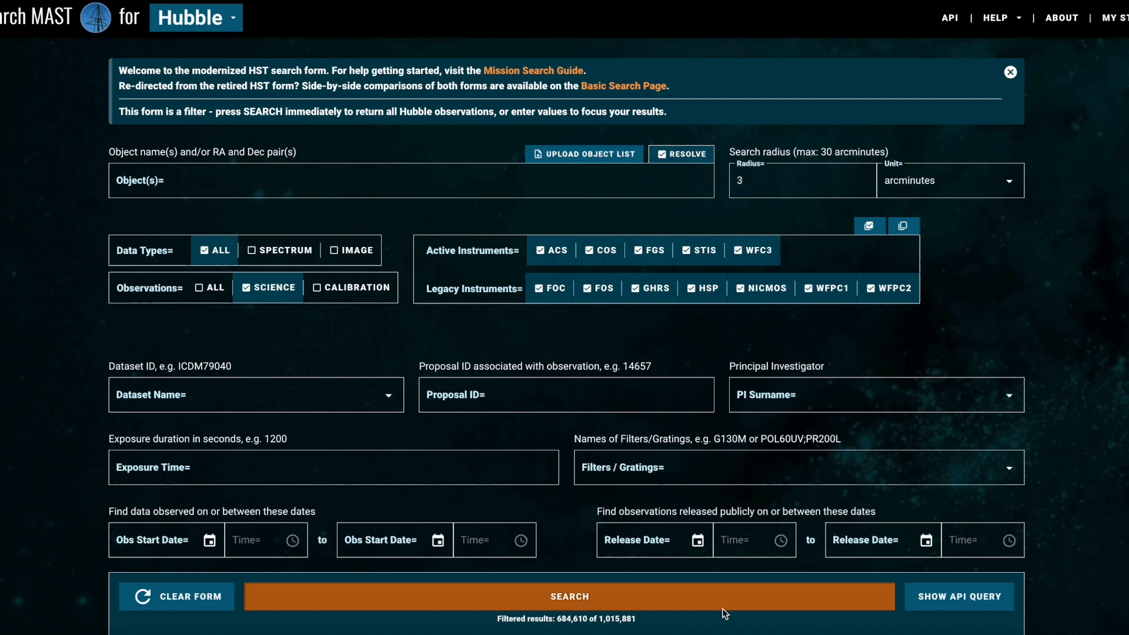Uncheck the WFPC1 legacy instrument
1129x635 pixels.
pos(826,288)
